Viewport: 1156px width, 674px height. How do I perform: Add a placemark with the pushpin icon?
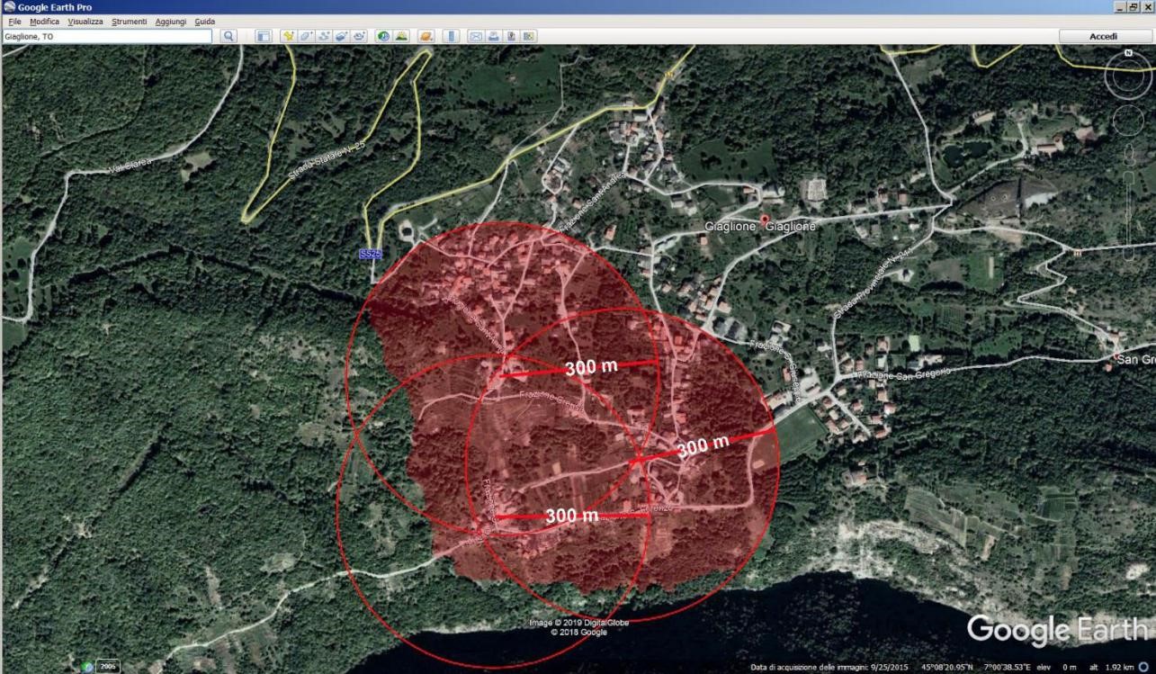[x=289, y=36]
